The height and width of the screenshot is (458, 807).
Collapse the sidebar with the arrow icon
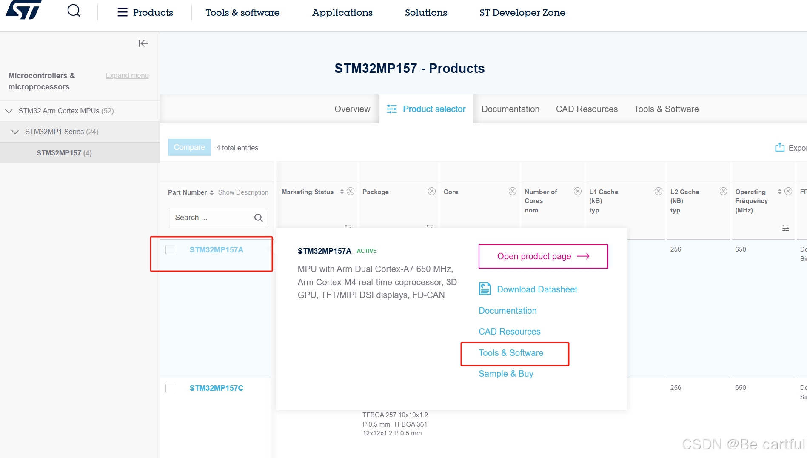[143, 43]
